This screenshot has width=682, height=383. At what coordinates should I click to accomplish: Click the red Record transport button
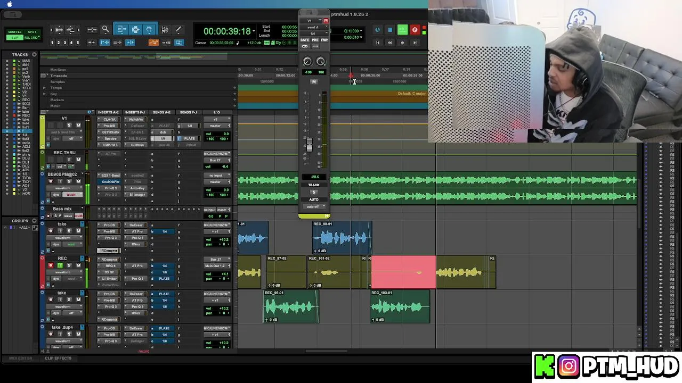pos(415,30)
